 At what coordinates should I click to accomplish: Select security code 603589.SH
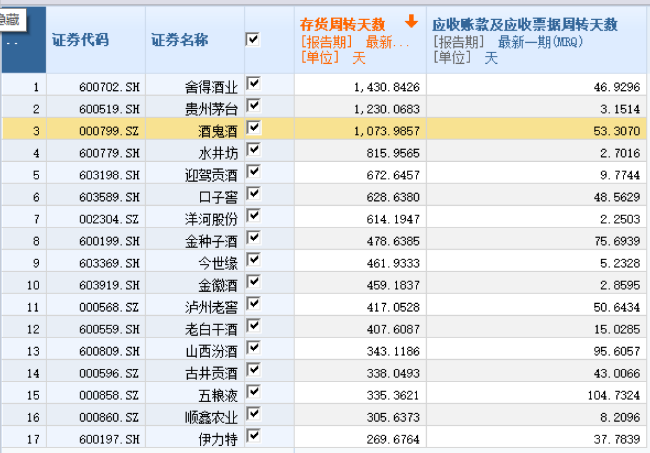(110, 197)
